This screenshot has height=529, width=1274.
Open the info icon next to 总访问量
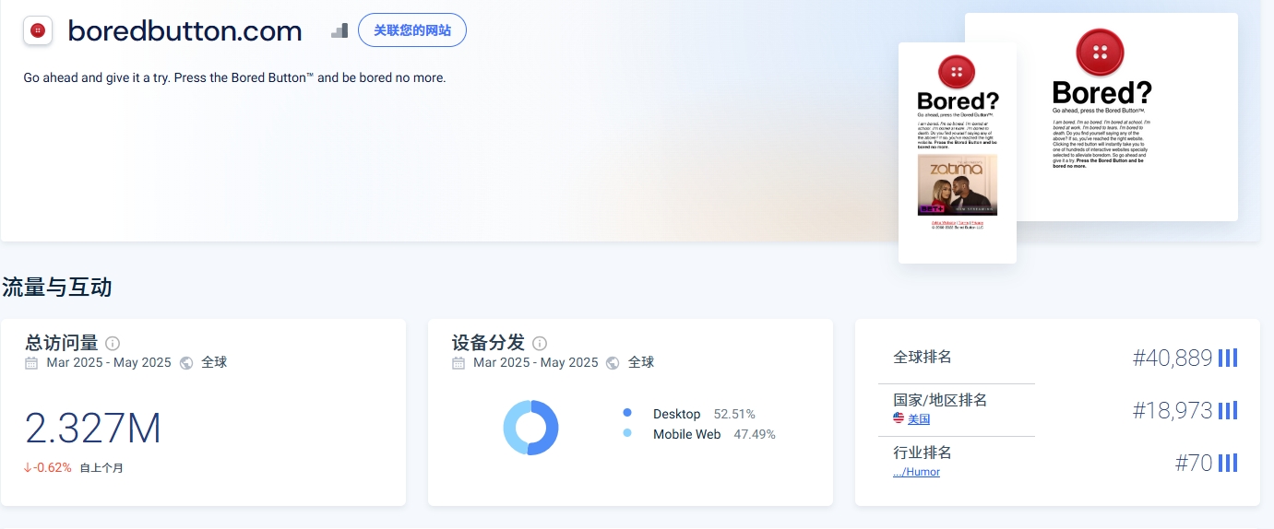click(x=113, y=343)
